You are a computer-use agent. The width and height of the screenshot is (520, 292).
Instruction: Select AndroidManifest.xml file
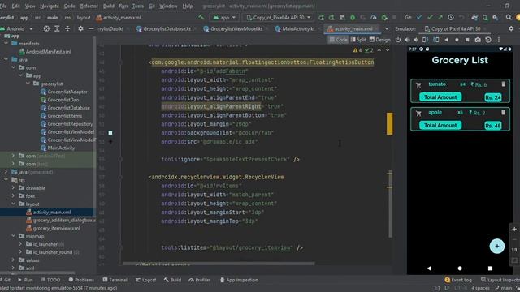(x=45, y=52)
